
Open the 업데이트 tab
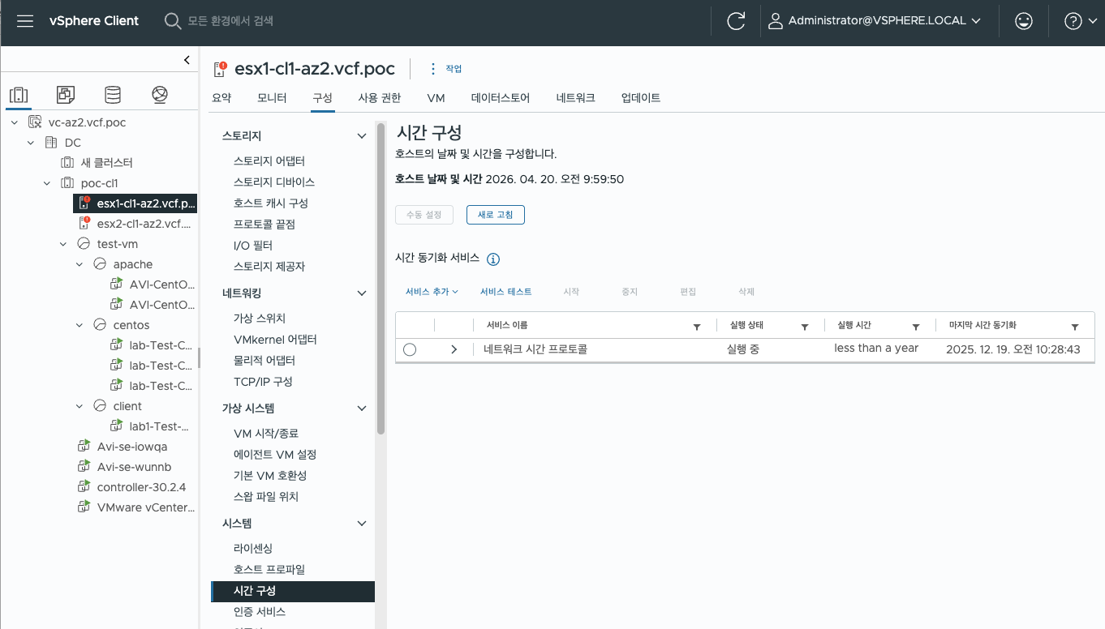(x=641, y=98)
